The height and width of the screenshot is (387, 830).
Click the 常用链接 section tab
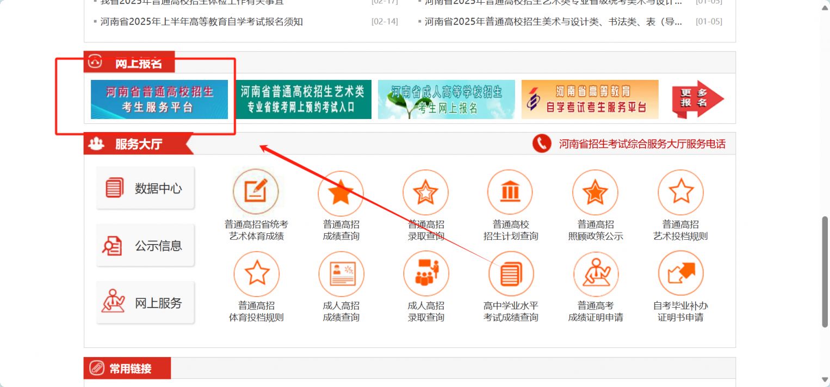pos(127,368)
